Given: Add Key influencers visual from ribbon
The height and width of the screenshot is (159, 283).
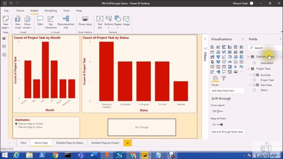Looking at the screenshot, I should pyautogui.click(x=51, y=22).
